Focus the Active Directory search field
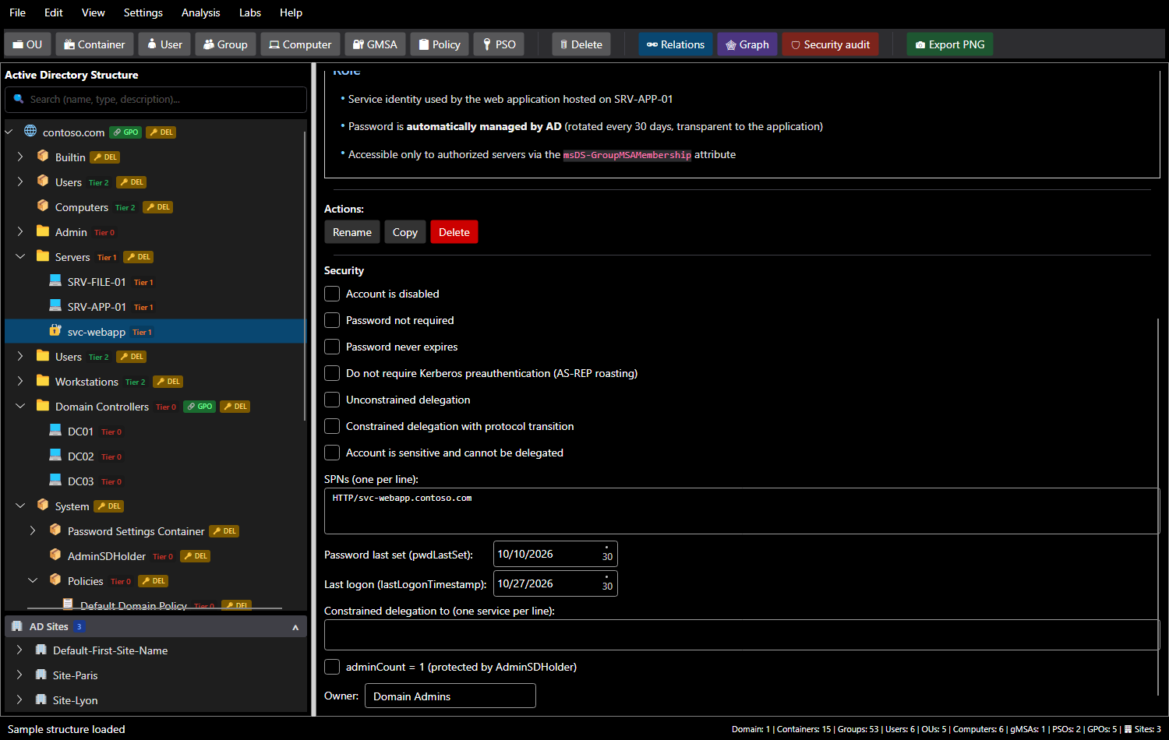 point(156,100)
